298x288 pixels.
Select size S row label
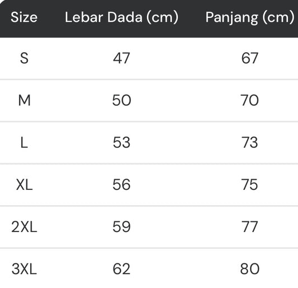[25, 58]
